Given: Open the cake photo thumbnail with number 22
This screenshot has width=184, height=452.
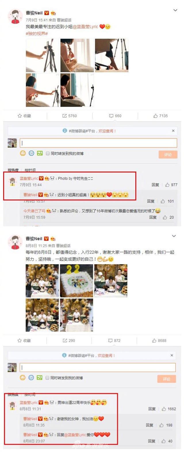Looking at the screenshot, I should (77, 280).
